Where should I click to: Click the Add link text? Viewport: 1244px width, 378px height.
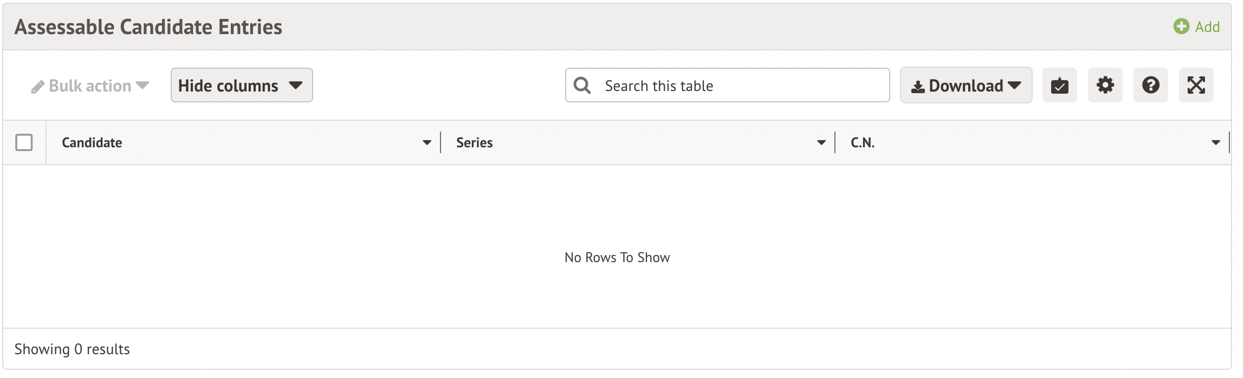(1207, 27)
